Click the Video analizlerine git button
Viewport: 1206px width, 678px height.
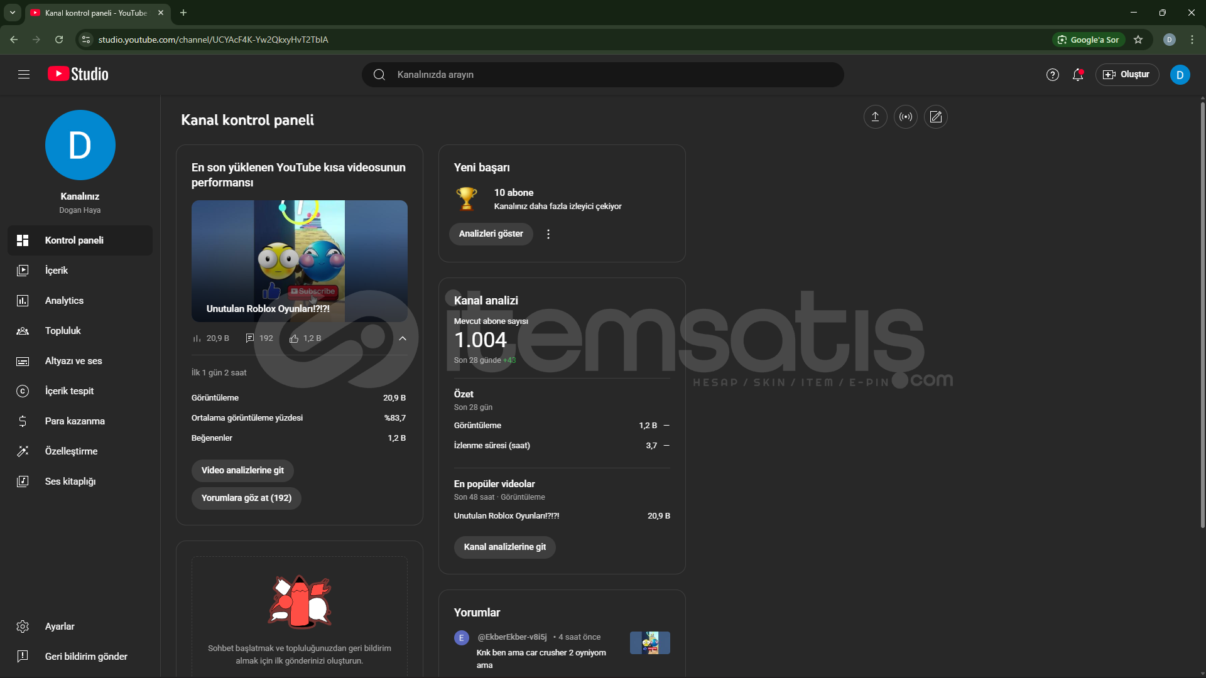[x=242, y=470]
